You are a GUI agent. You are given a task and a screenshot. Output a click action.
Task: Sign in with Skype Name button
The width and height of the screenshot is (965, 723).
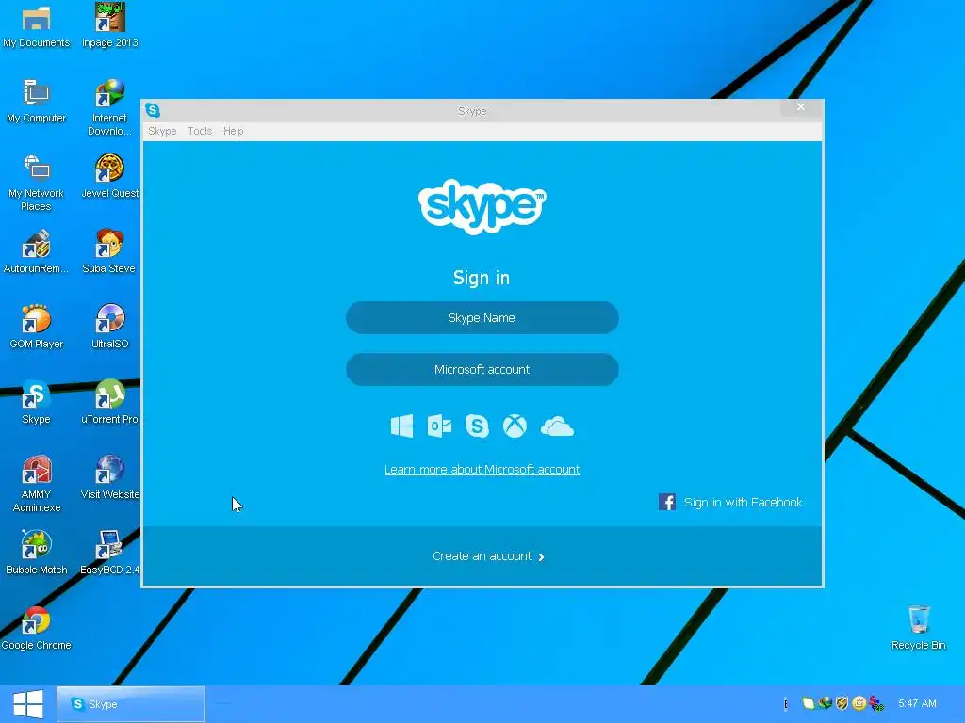click(x=482, y=318)
